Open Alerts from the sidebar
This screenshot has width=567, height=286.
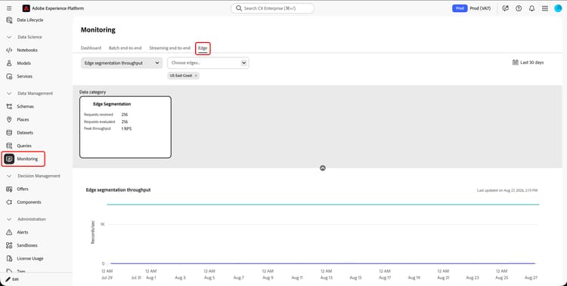(x=23, y=232)
